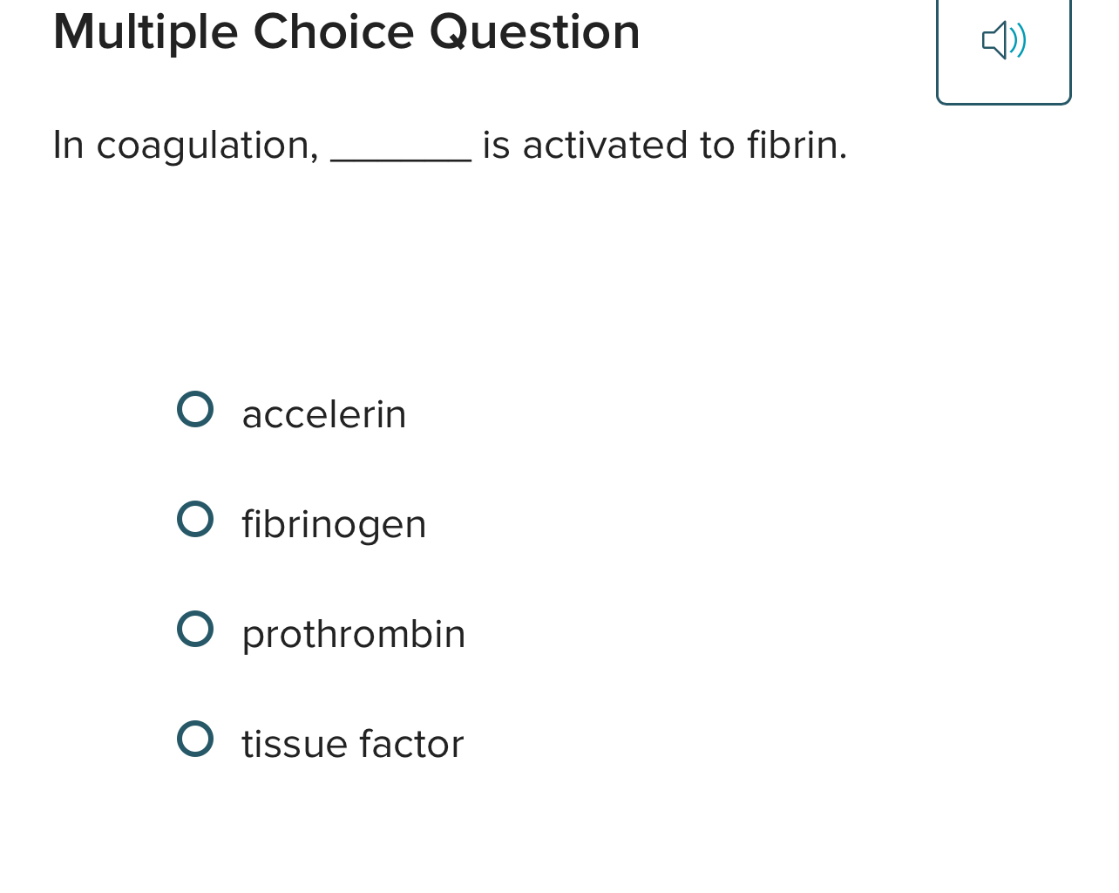Image resolution: width=1119 pixels, height=893 pixels.
Task: Click the "accelerin" answer label text
Action: (324, 414)
